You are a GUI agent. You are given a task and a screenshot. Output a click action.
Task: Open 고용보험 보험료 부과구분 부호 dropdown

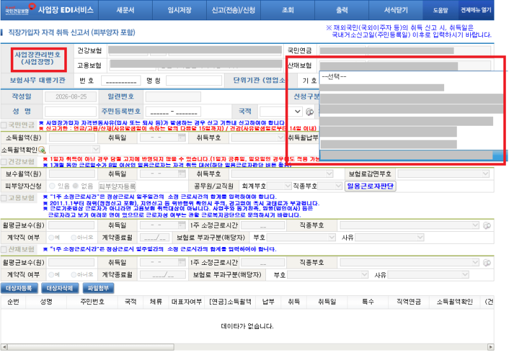(x=301, y=238)
